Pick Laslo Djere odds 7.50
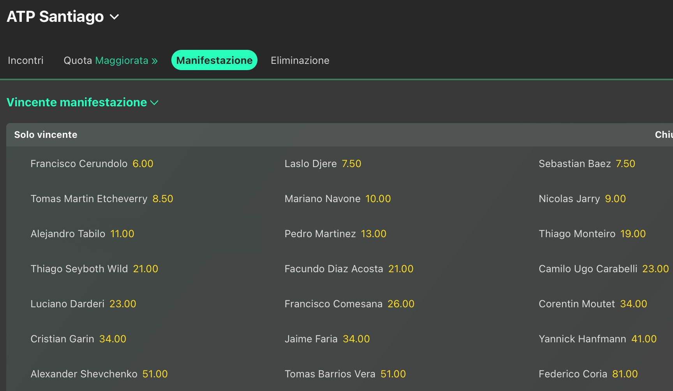This screenshot has height=391, width=673. (x=351, y=164)
